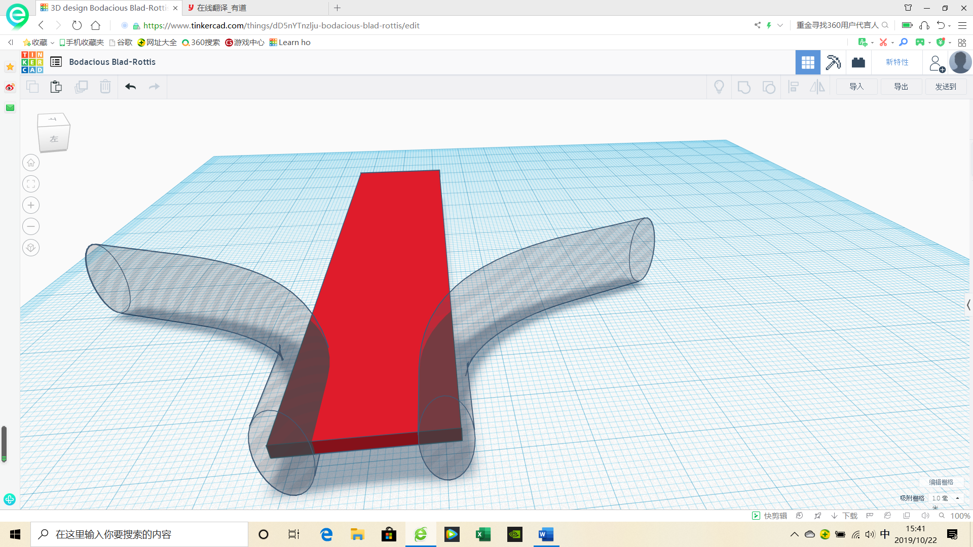Screen dimensions: 973x547
Task: Click the 导入 import button
Action: (856, 87)
